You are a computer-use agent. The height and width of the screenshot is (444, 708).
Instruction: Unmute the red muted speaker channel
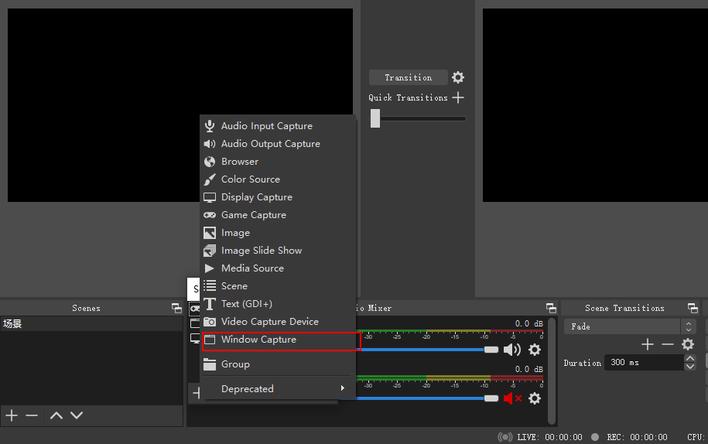pos(511,398)
